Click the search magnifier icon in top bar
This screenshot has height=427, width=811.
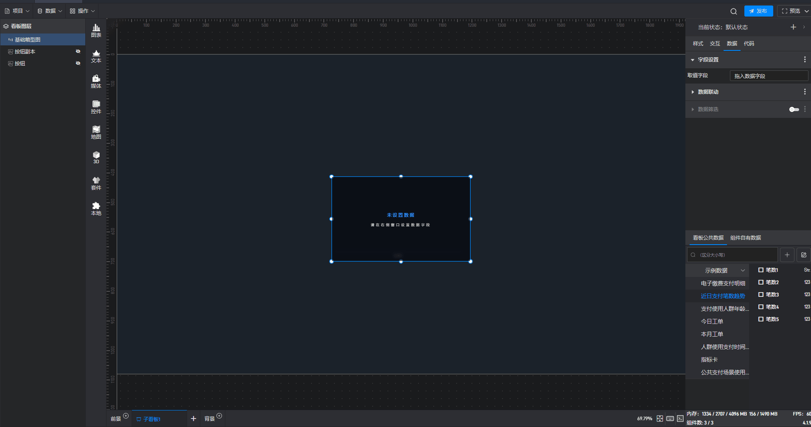pos(733,11)
